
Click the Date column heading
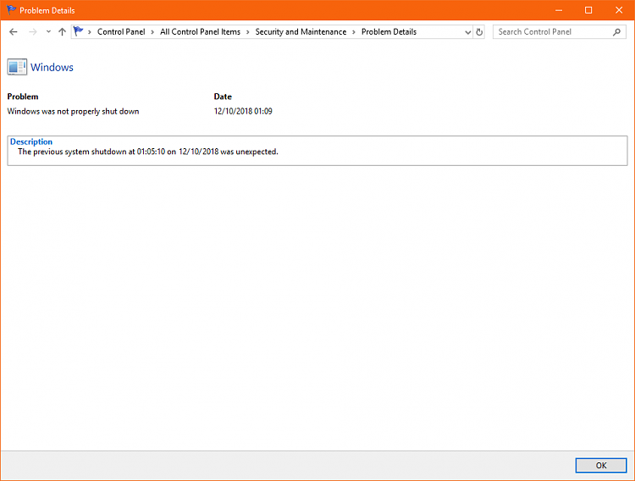[223, 97]
